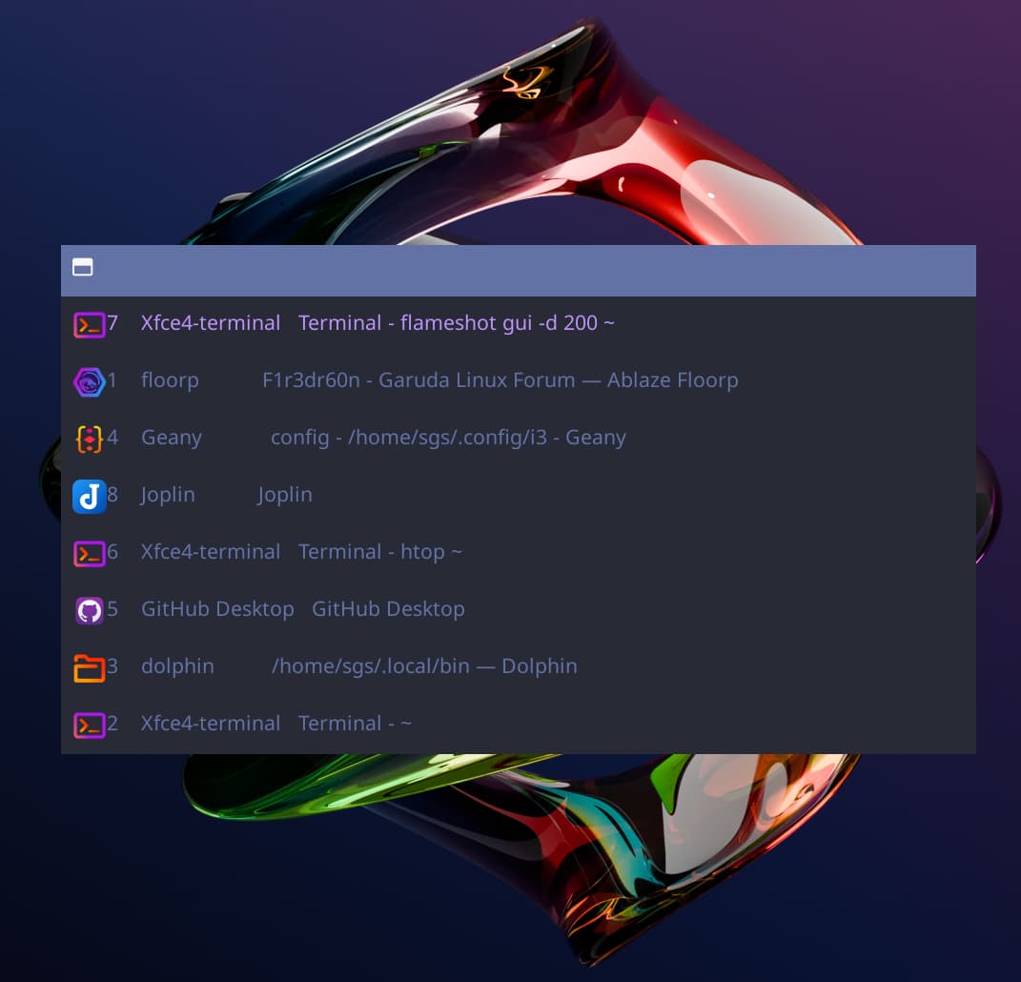Image resolution: width=1021 pixels, height=982 pixels.
Task: Click workspace number 1 beside floorp
Action: click(x=112, y=380)
